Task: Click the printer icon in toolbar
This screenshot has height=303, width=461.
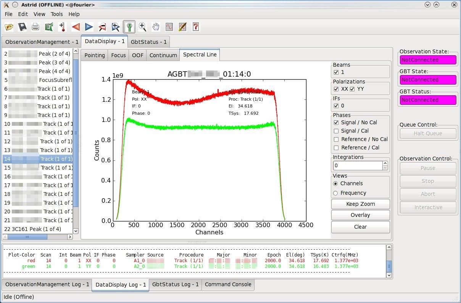Action: (x=35, y=27)
